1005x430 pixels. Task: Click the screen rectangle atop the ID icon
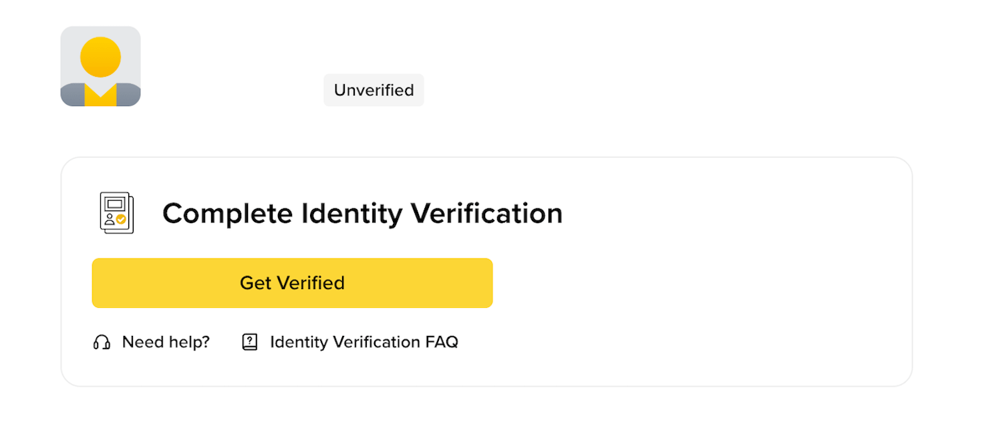(115, 202)
